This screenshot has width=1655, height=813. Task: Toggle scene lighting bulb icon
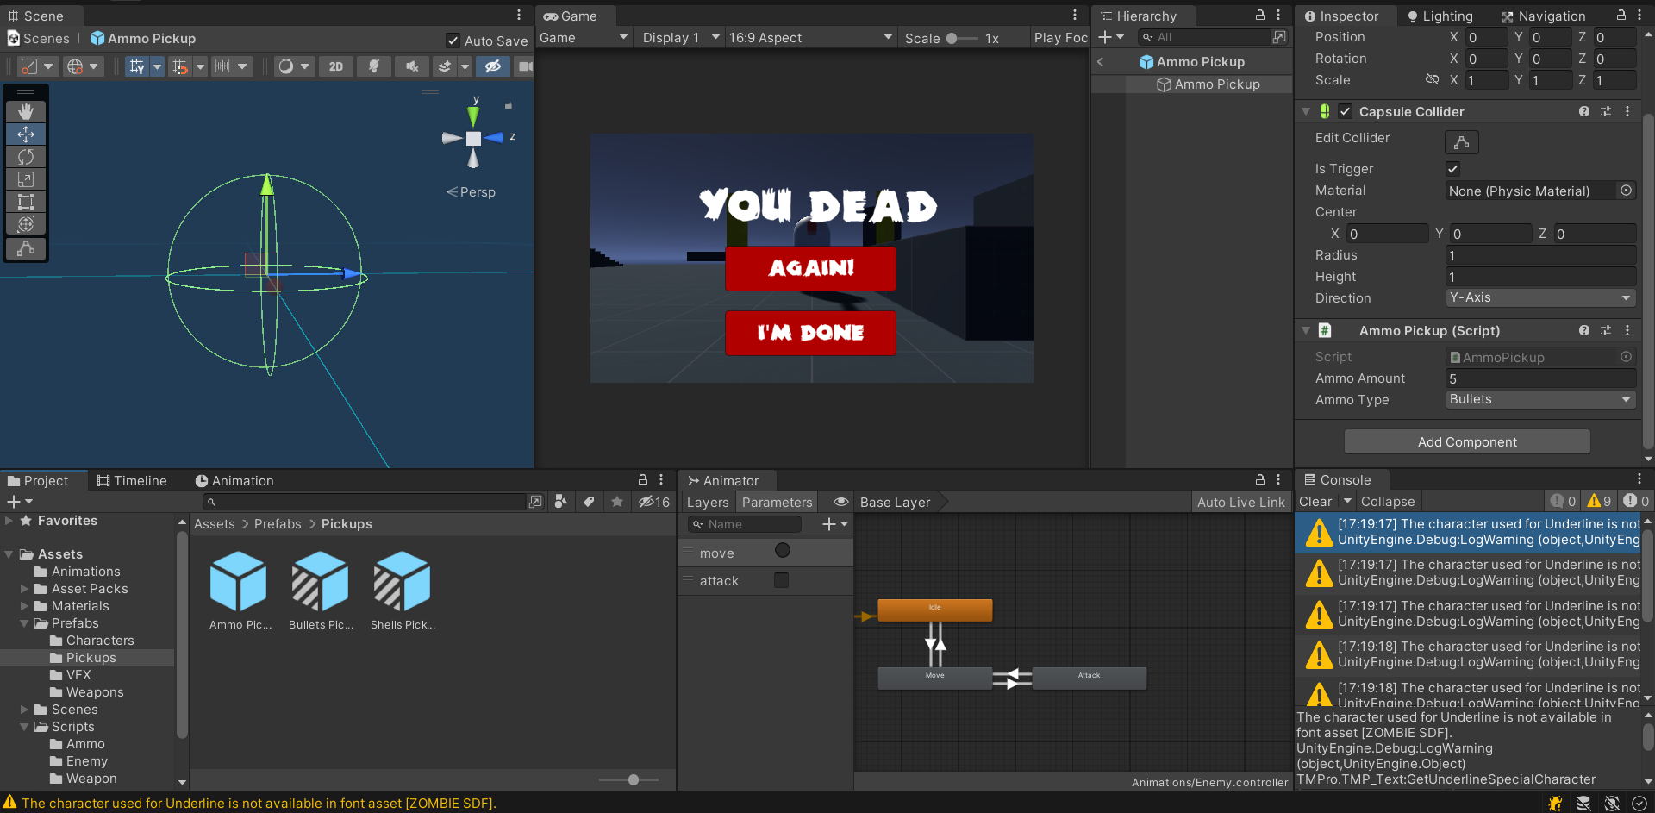point(374,66)
